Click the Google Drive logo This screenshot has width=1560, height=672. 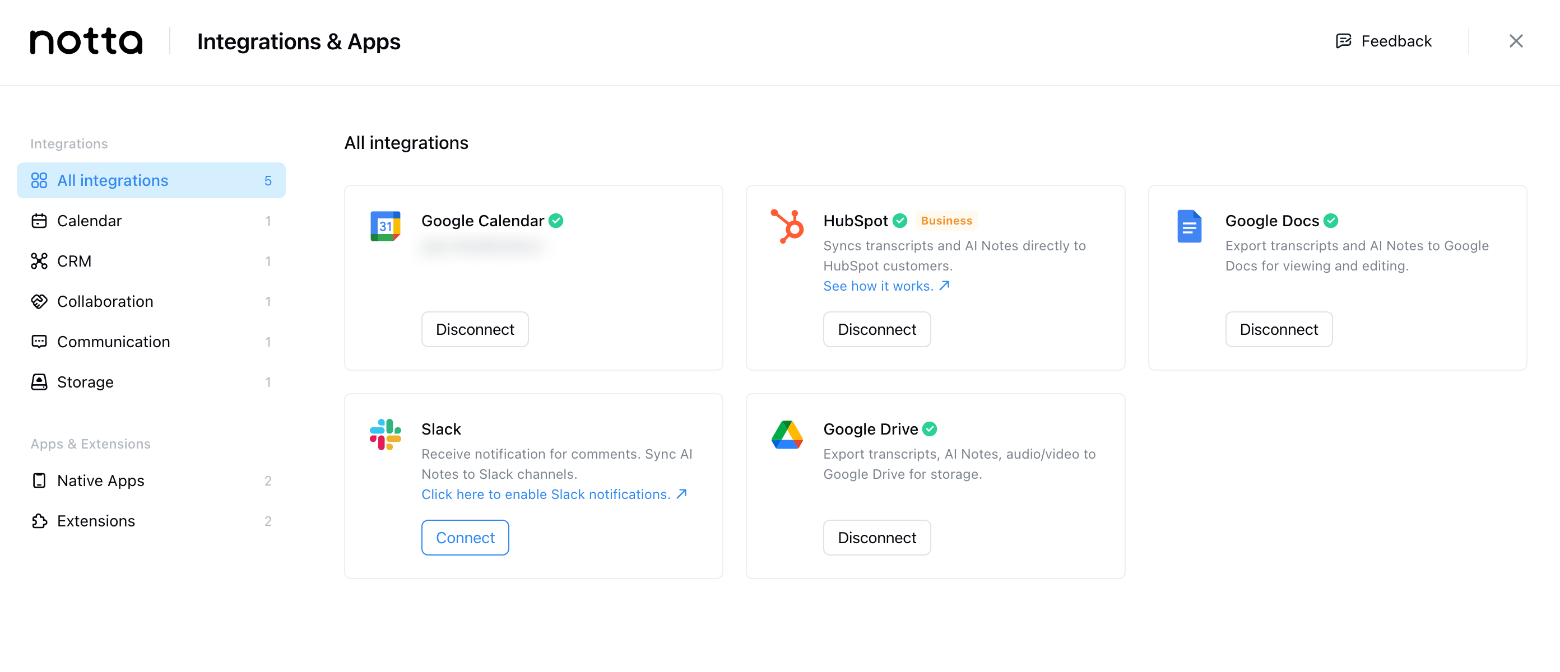787,434
